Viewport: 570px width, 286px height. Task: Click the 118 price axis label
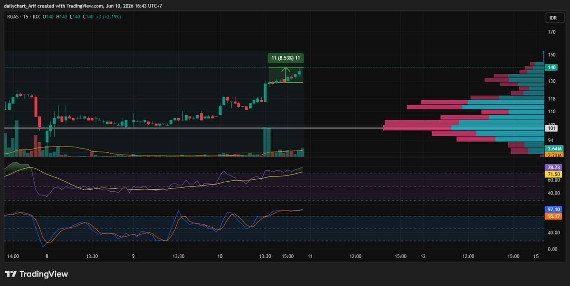pyautogui.click(x=552, y=99)
